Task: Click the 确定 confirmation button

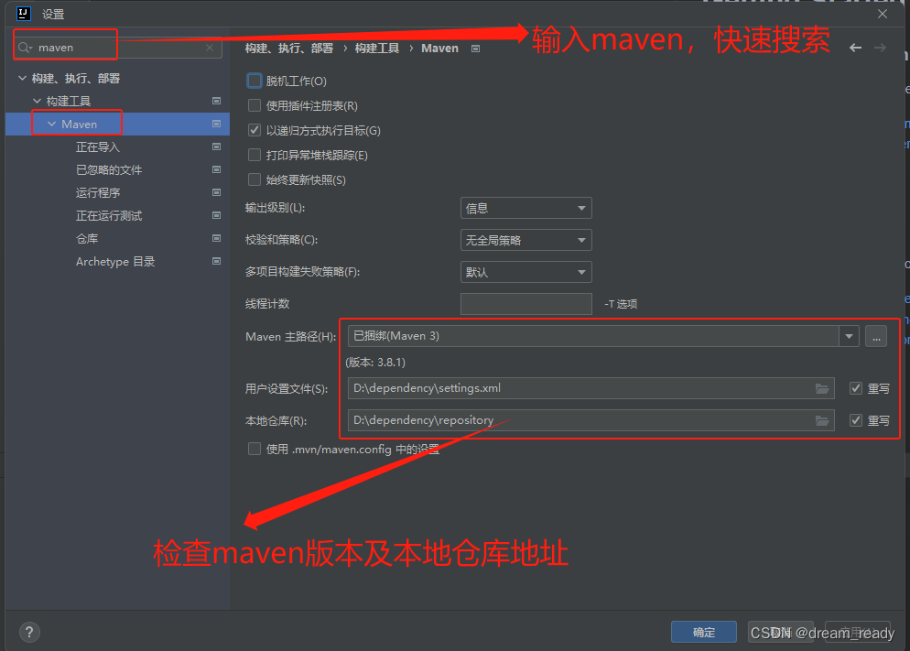Action: [x=703, y=632]
